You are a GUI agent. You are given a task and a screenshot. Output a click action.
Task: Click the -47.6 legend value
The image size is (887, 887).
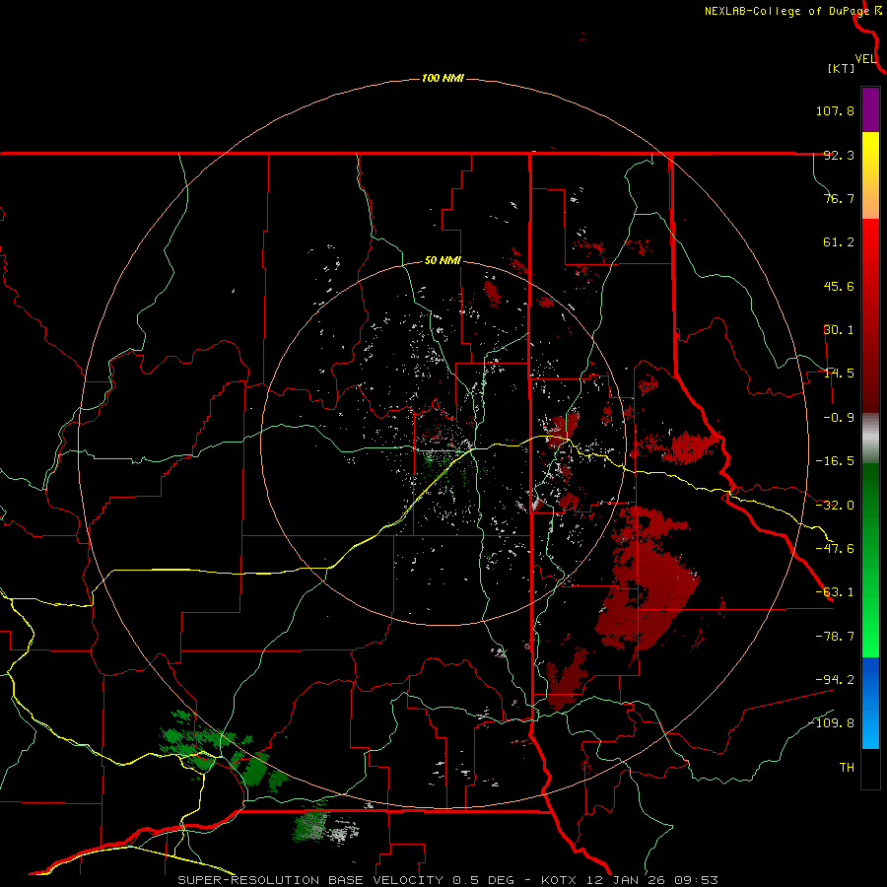[x=835, y=549]
